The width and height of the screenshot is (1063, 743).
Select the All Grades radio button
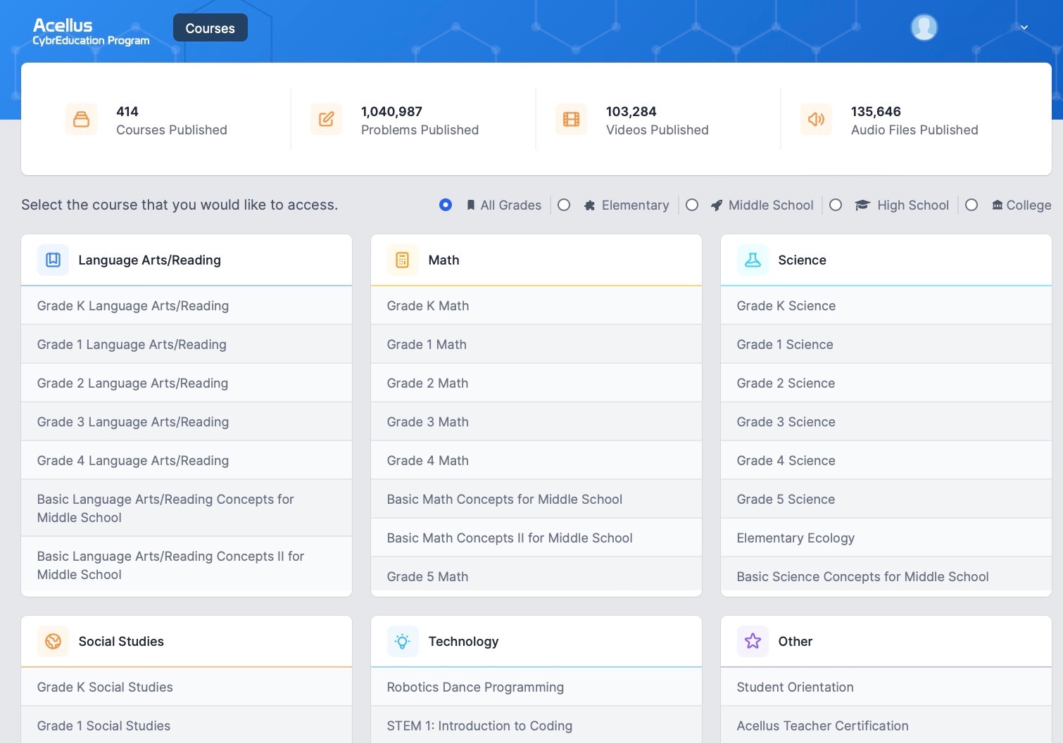tap(446, 205)
